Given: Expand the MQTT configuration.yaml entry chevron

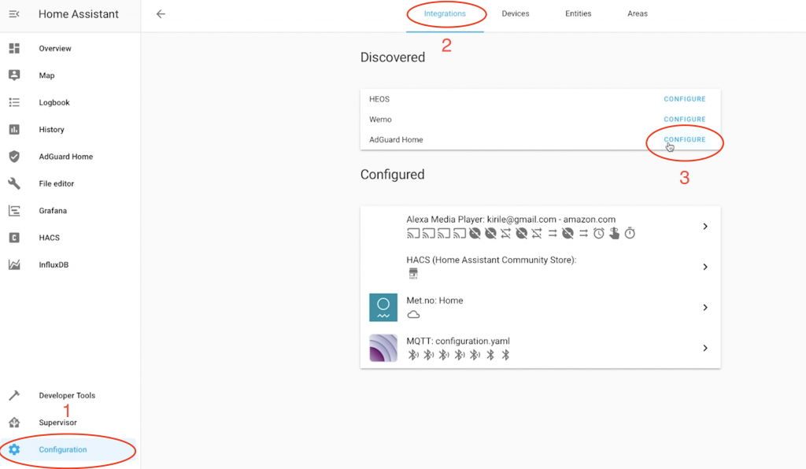Looking at the screenshot, I should click(x=705, y=348).
